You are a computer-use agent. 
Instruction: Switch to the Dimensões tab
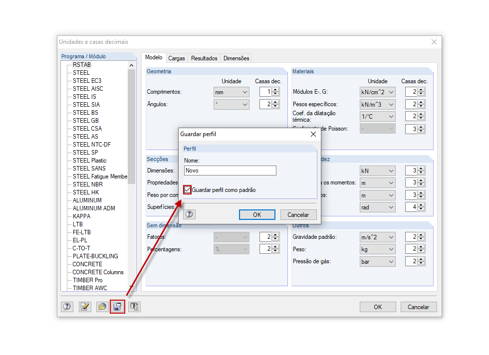(x=237, y=58)
